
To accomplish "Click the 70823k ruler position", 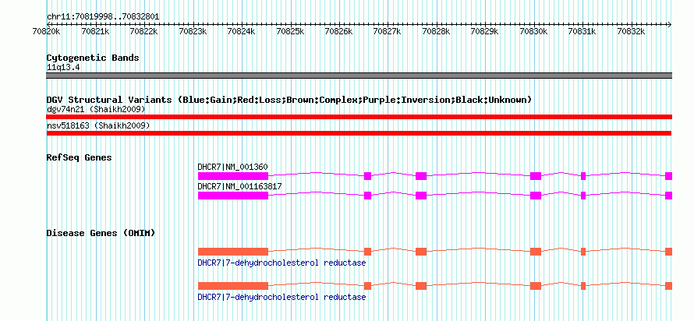I will click(193, 31).
